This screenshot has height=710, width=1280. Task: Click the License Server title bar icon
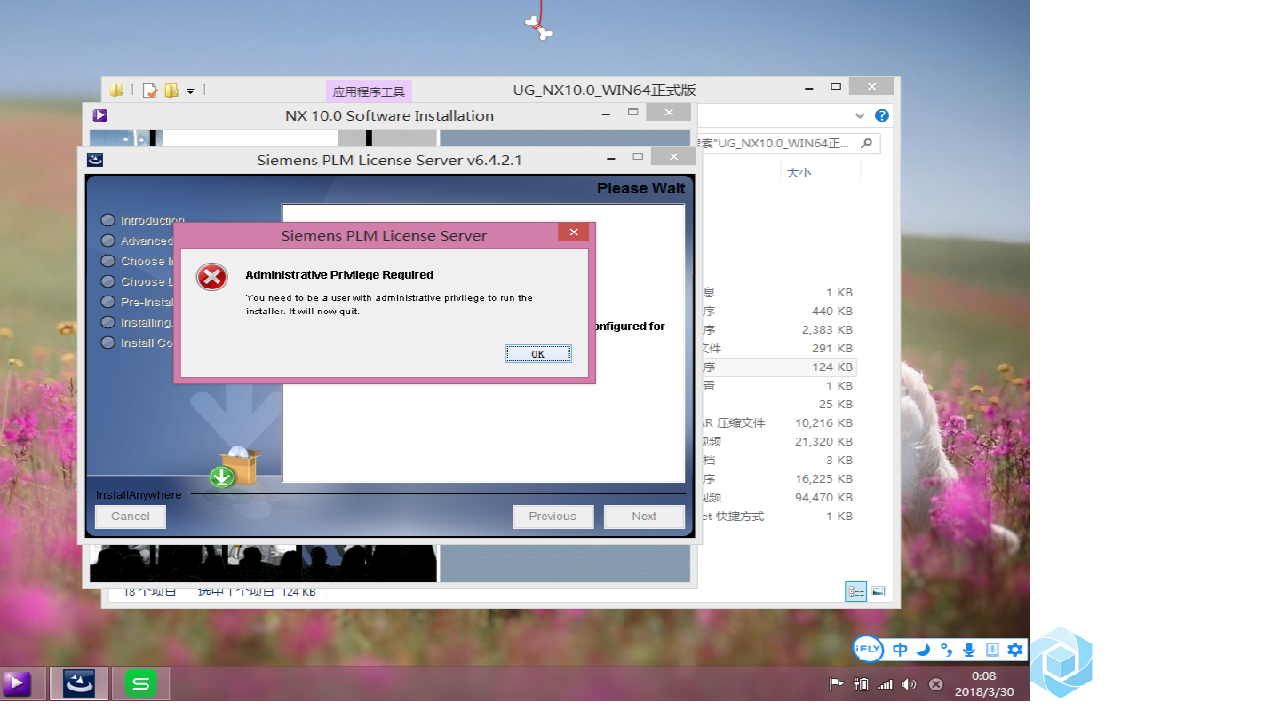pyautogui.click(x=95, y=160)
